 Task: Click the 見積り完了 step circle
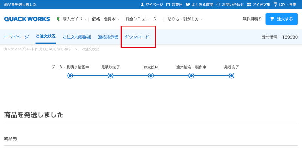[111, 76]
